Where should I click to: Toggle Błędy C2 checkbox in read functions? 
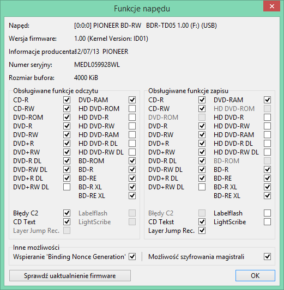[x=67, y=213]
